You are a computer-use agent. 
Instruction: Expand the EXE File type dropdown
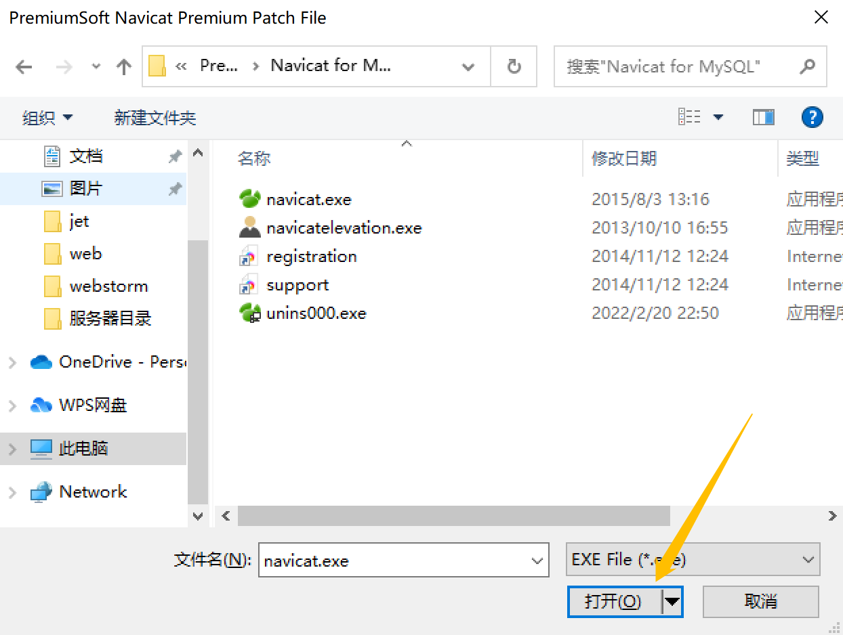click(x=808, y=560)
